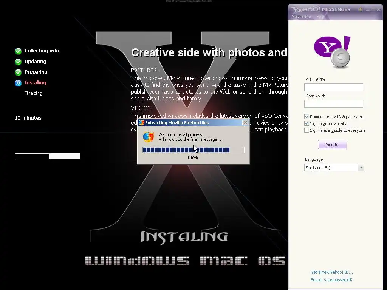Enable Sign in as invisible to everyone
Viewport: 387px width, 290px height.
pyautogui.click(x=307, y=130)
